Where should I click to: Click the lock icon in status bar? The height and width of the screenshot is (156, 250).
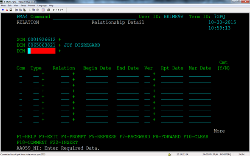click(169, 154)
